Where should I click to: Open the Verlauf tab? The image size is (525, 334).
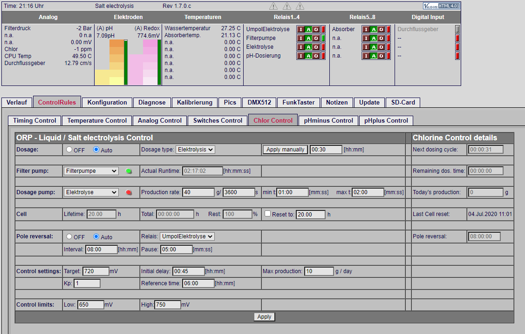pyautogui.click(x=17, y=103)
